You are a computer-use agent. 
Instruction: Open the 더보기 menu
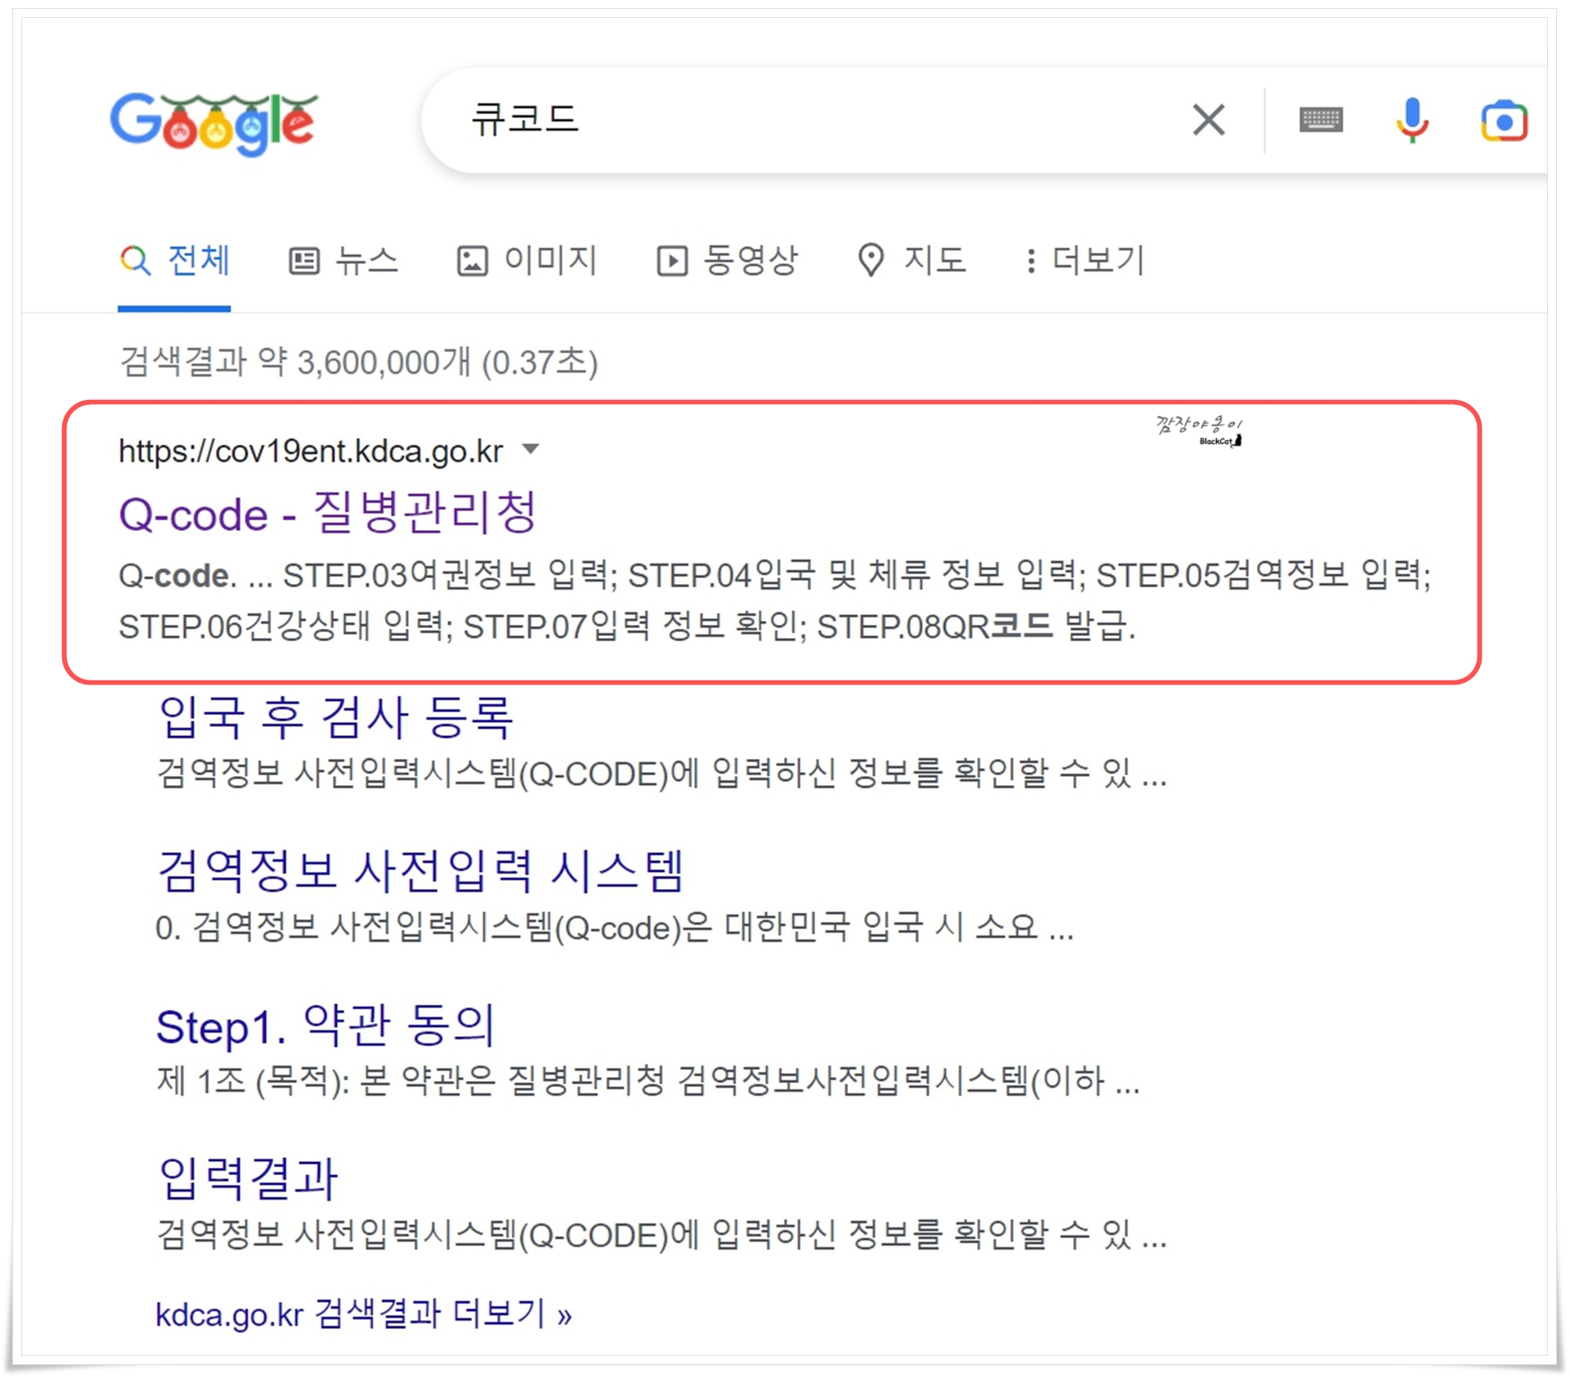[x=1085, y=262]
